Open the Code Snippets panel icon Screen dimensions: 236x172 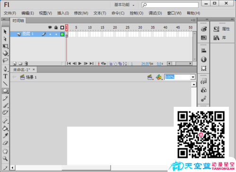(x=203, y=81)
